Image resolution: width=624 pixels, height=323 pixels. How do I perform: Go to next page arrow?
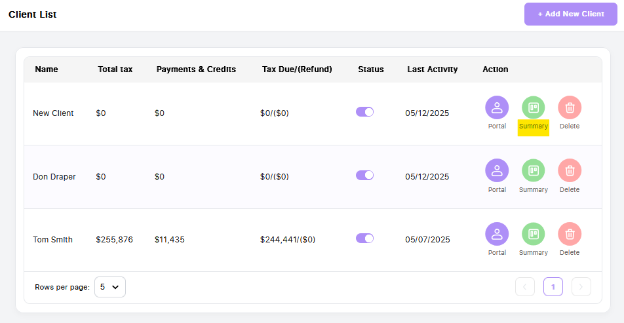point(581,287)
